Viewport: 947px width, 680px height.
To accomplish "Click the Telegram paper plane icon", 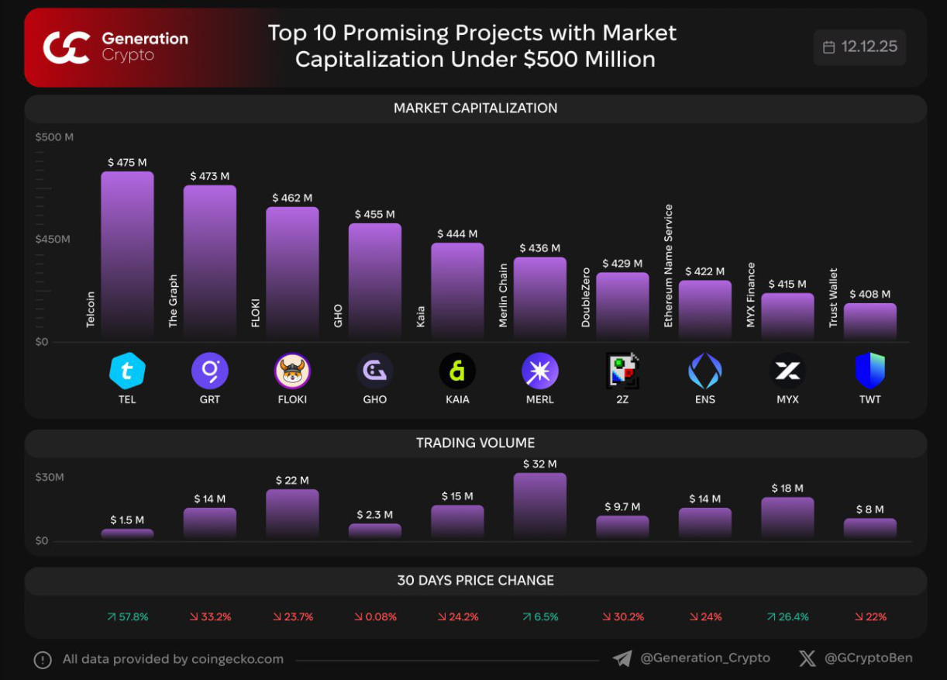I will click(x=622, y=659).
